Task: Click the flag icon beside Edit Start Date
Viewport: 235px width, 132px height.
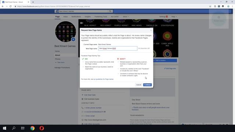Action: coord(82,95)
